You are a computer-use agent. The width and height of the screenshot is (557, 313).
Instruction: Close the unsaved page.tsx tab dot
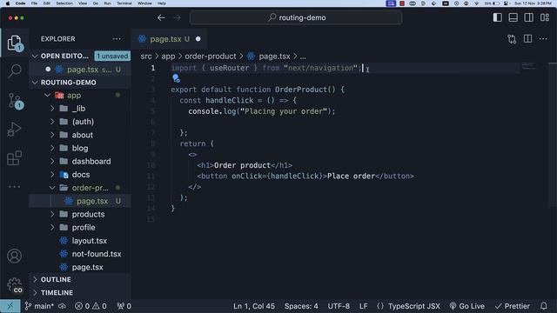[x=198, y=39]
